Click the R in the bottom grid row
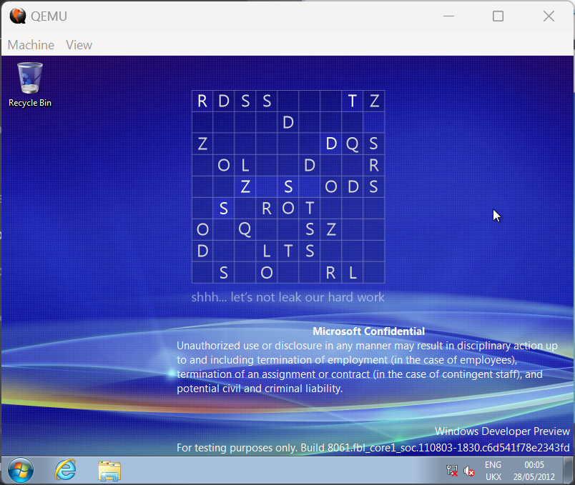Screen dimensions: 575x485 [331, 273]
